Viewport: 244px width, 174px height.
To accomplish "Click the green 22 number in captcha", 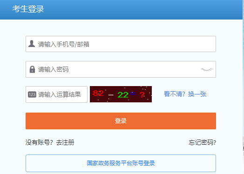I will click(123, 95).
